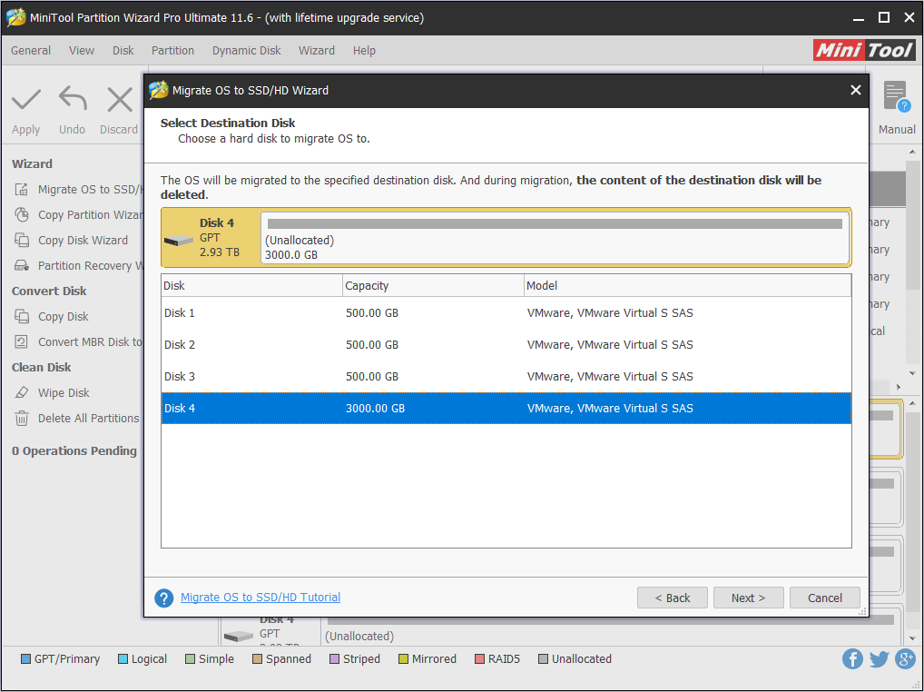This screenshot has height=692, width=924.
Task: Click the Model column header
Action: point(688,286)
